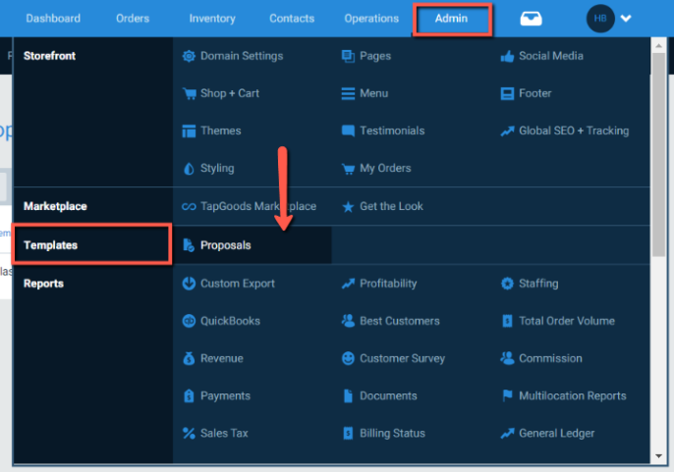The height and width of the screenshot is (472, 674).
Task: Click the Documents file icon
Action: [x=348, y=395]
